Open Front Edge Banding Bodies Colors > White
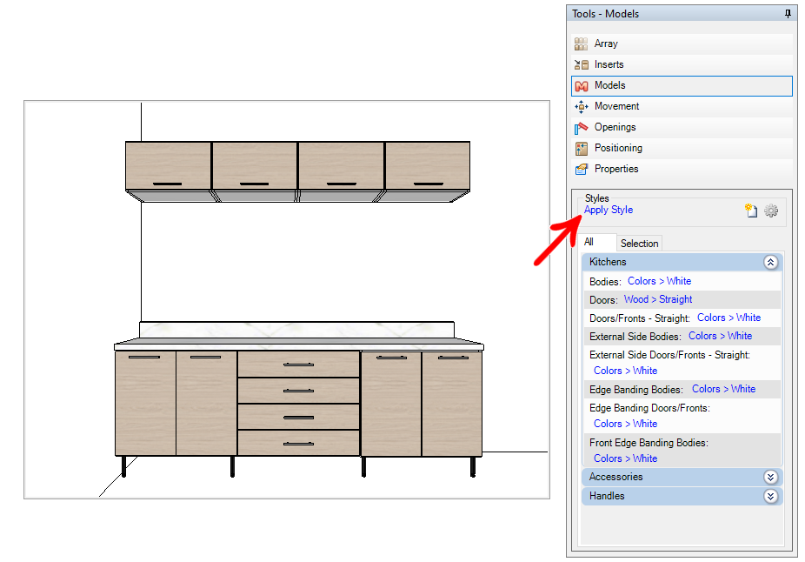This screenshot has width=805, height=562. (x=625, y=458)
